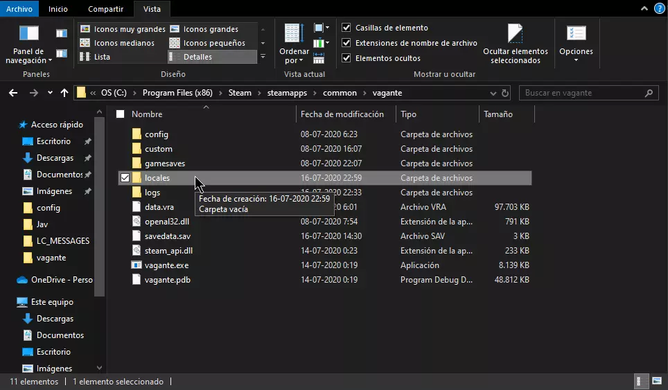Click the navigation pane scrollbar
This screenshot has width=668, height=390.
coord(99,206)
